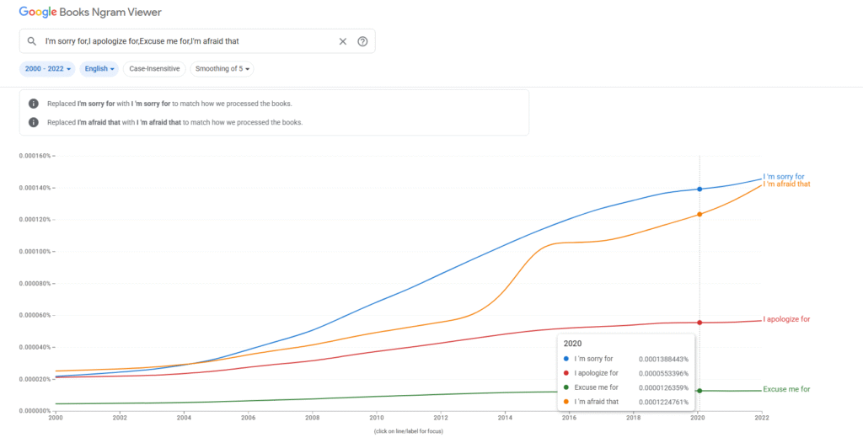Viewport: 863px width, 443px height.
Task: Open the help question mark icon
Action: tap(362, 41)
